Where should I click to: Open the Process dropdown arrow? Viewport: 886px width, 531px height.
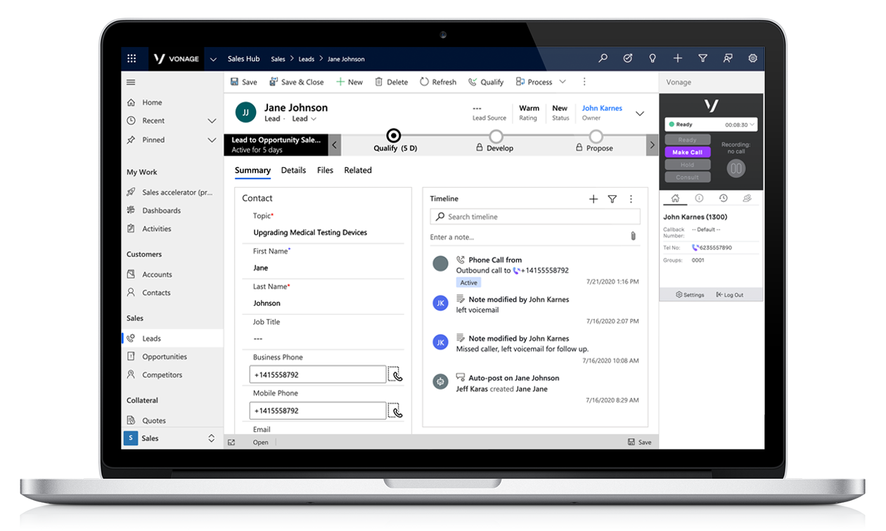[x=563, y=82]
